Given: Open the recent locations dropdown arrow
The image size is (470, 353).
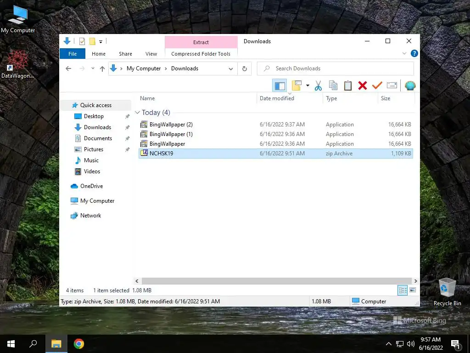Looking at the screenshot, I should 93,68.
